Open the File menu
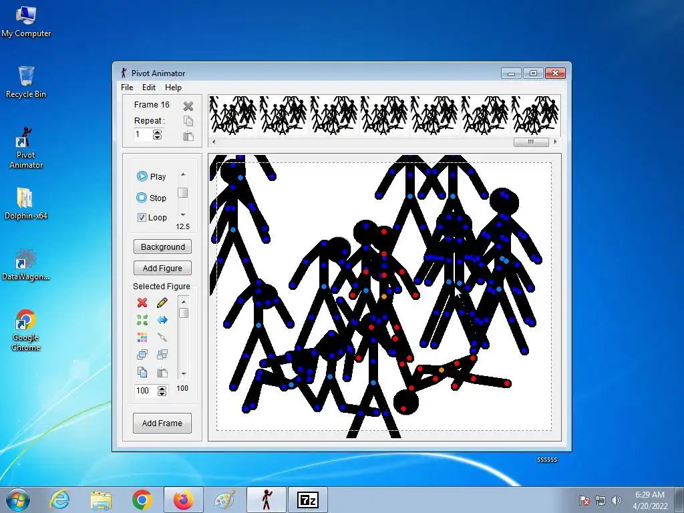The image size is (684, 513). 127,88
